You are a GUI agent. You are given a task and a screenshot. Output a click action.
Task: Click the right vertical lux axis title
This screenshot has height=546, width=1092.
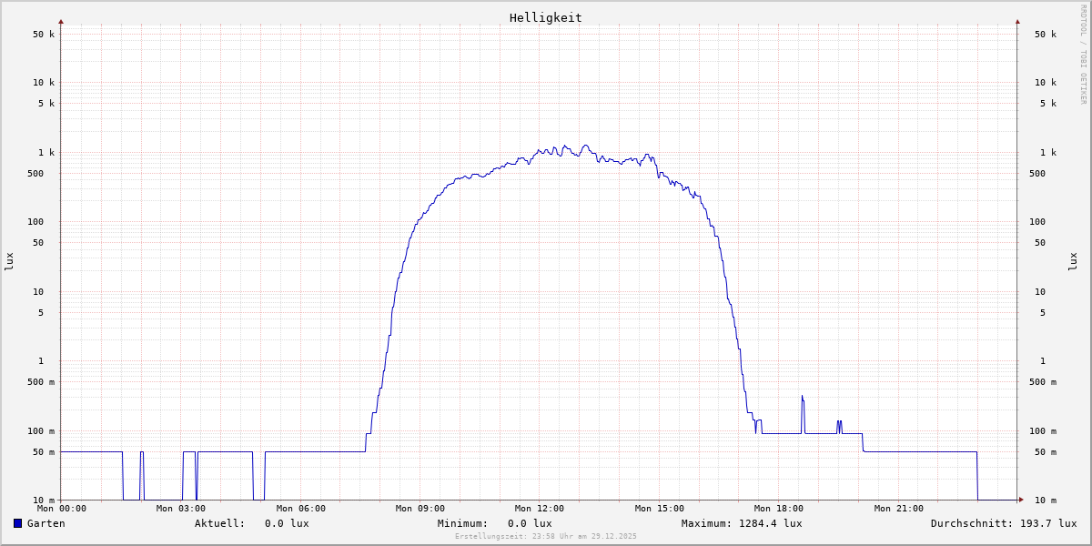[x=1073, y=261]
